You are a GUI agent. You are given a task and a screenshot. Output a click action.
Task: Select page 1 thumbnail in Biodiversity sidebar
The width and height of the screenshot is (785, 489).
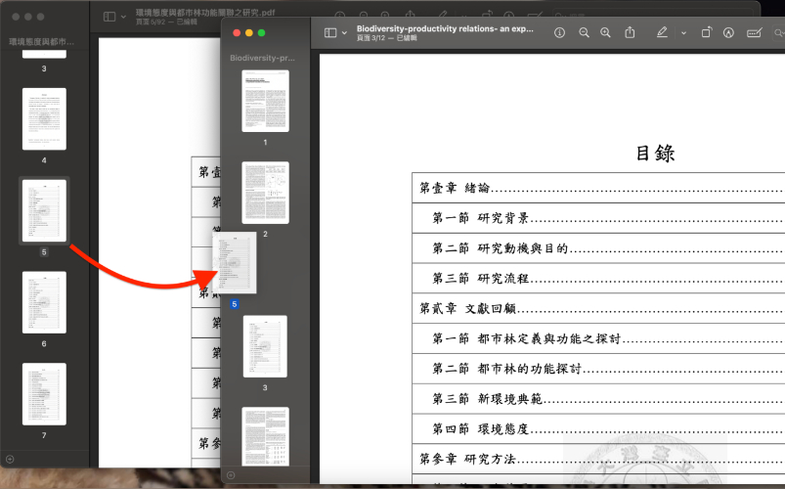[x=265, y=101]
